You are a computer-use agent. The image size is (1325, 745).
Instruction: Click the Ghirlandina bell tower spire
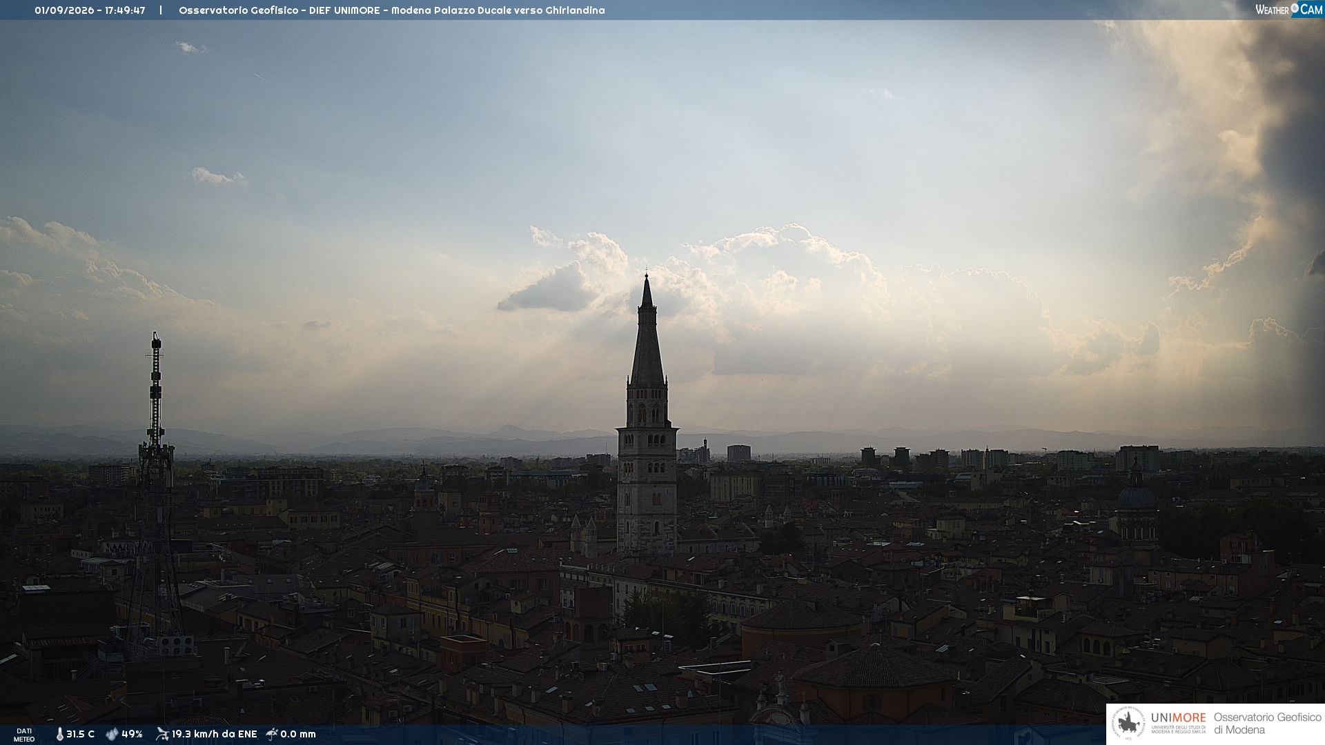[x=647, y=331]
